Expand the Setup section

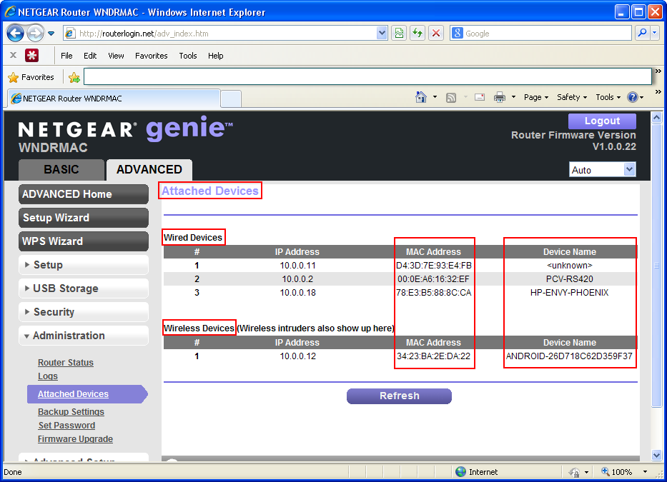84,265
